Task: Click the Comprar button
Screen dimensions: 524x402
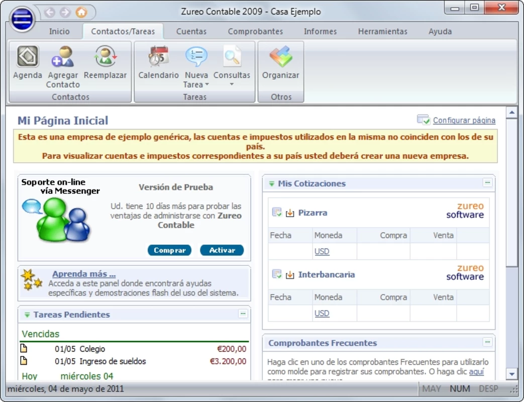Action: pos(169,250)
